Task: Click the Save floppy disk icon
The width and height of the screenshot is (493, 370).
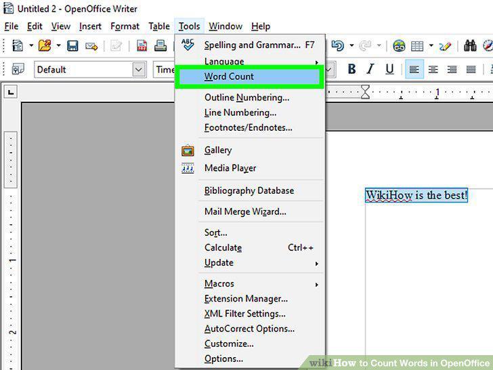Action: (x=72, y=46)
